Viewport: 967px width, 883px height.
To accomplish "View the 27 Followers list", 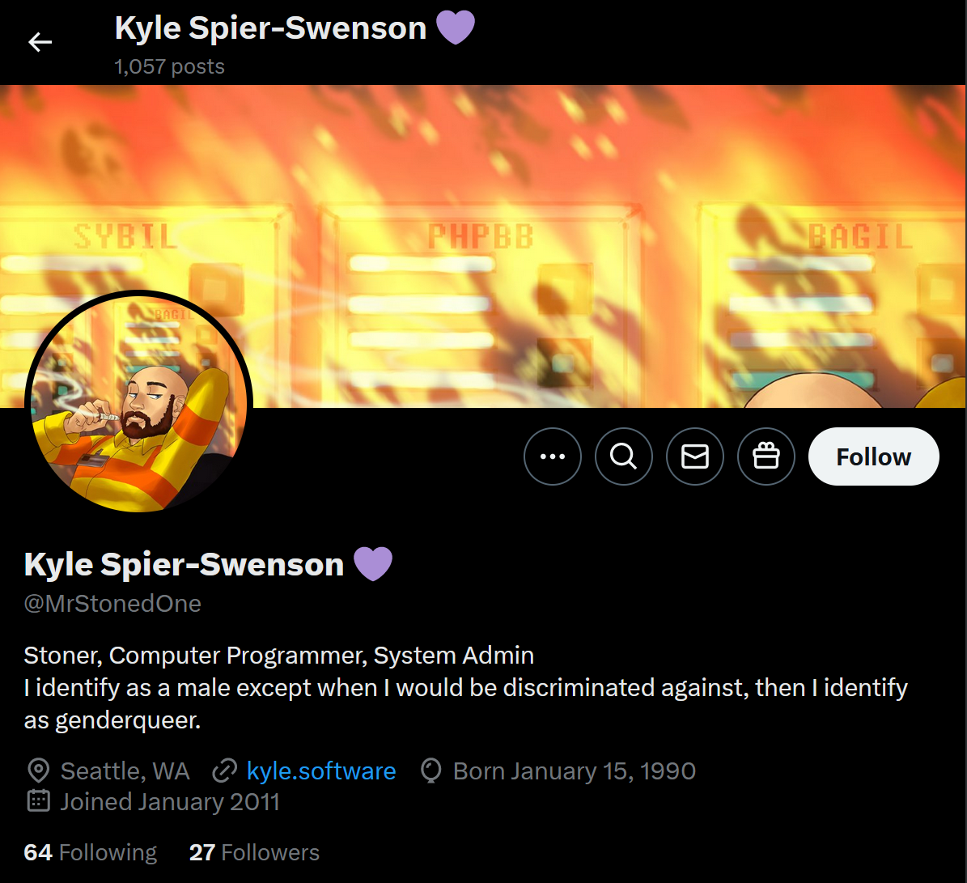I will click(254, 852).
